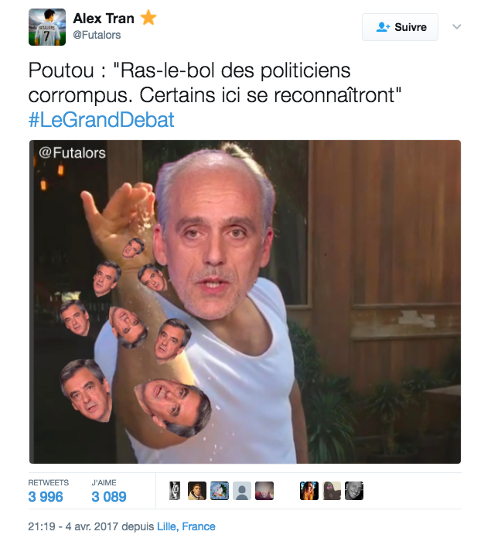View the embedded meme image
Viewport: 491px width, 545px height.
245,302
